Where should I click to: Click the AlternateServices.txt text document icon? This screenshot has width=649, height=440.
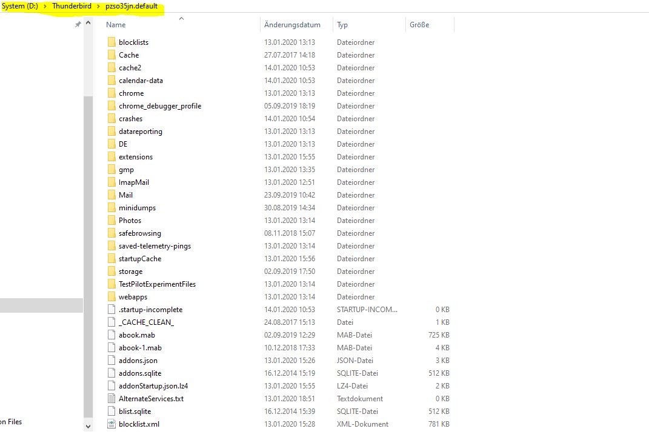point(111,399)
